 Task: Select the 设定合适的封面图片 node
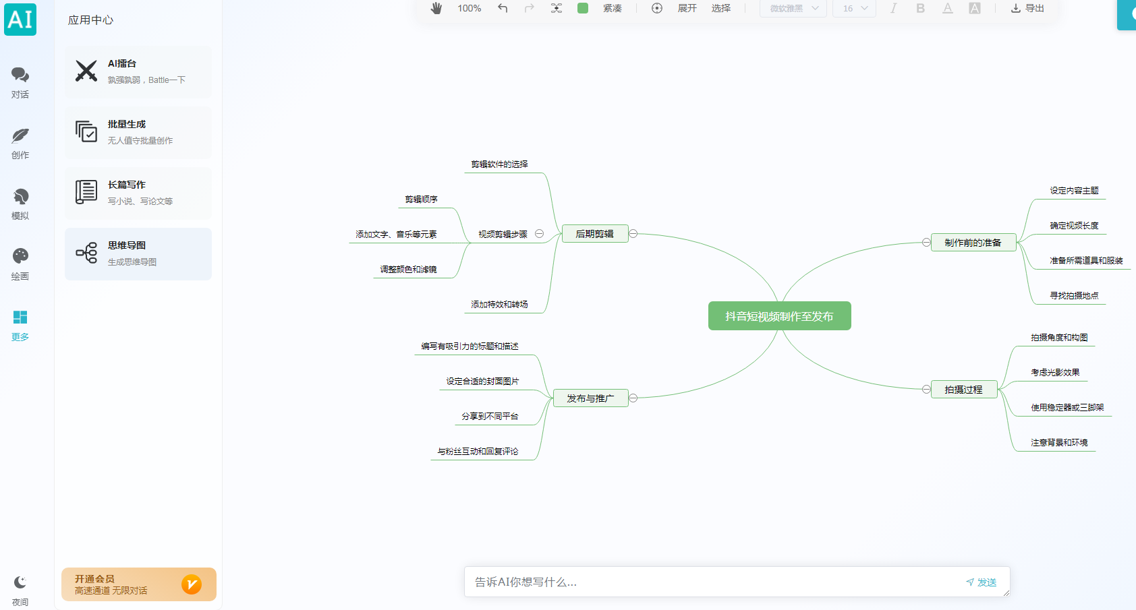click(483, 382)
